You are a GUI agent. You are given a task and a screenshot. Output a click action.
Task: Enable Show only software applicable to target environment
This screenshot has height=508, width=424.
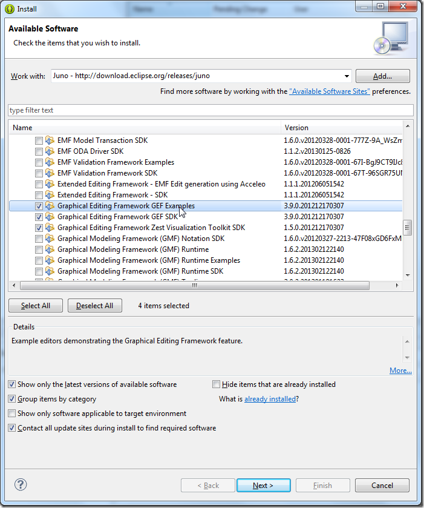pos(12,414)
